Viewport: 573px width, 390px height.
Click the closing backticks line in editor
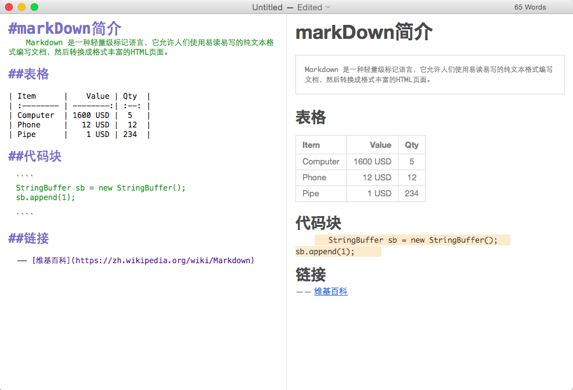coord(25,214)
